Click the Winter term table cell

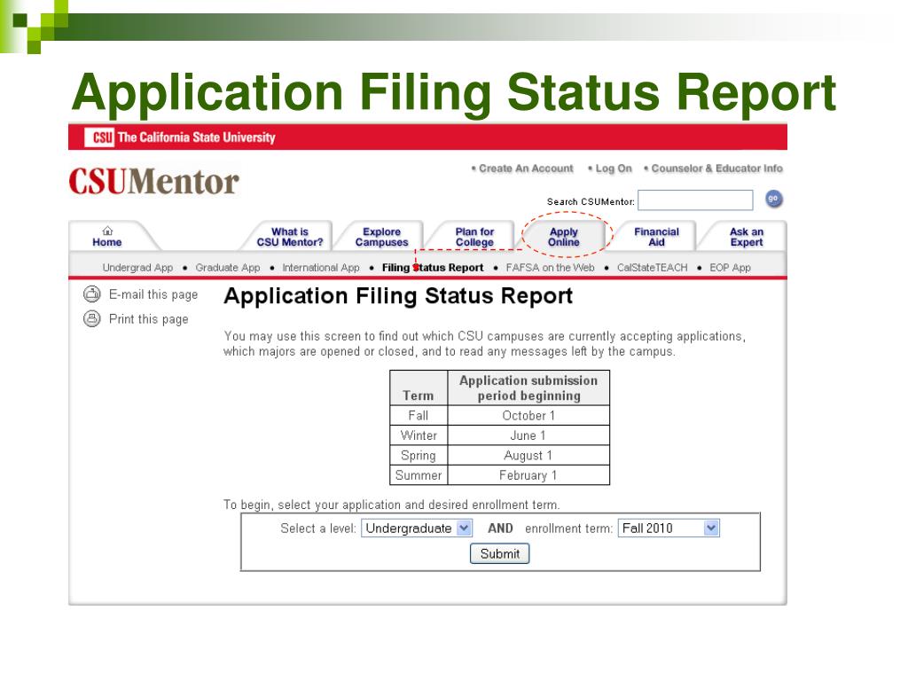coord(419,435)
